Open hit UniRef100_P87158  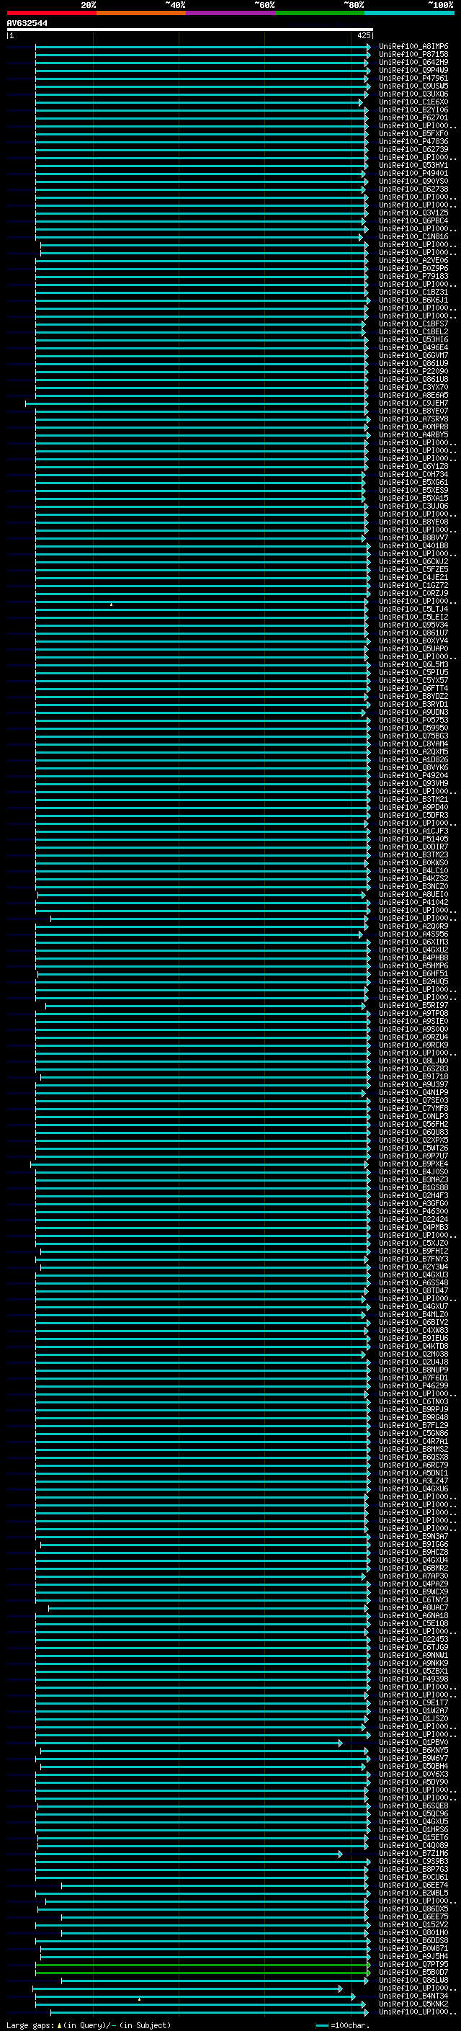(x=413, y=55)
